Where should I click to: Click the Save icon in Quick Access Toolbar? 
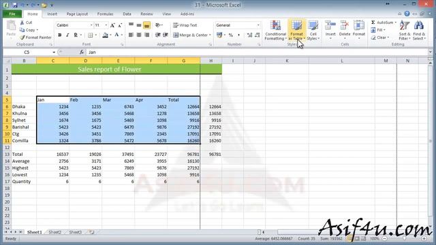click(x=14, y=5)
